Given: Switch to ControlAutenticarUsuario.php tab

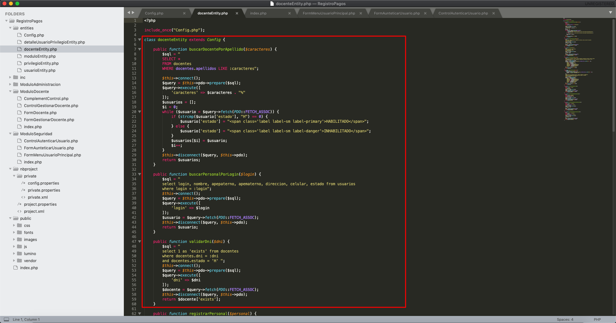Looking at the screenshot, I should click(463, 13).
